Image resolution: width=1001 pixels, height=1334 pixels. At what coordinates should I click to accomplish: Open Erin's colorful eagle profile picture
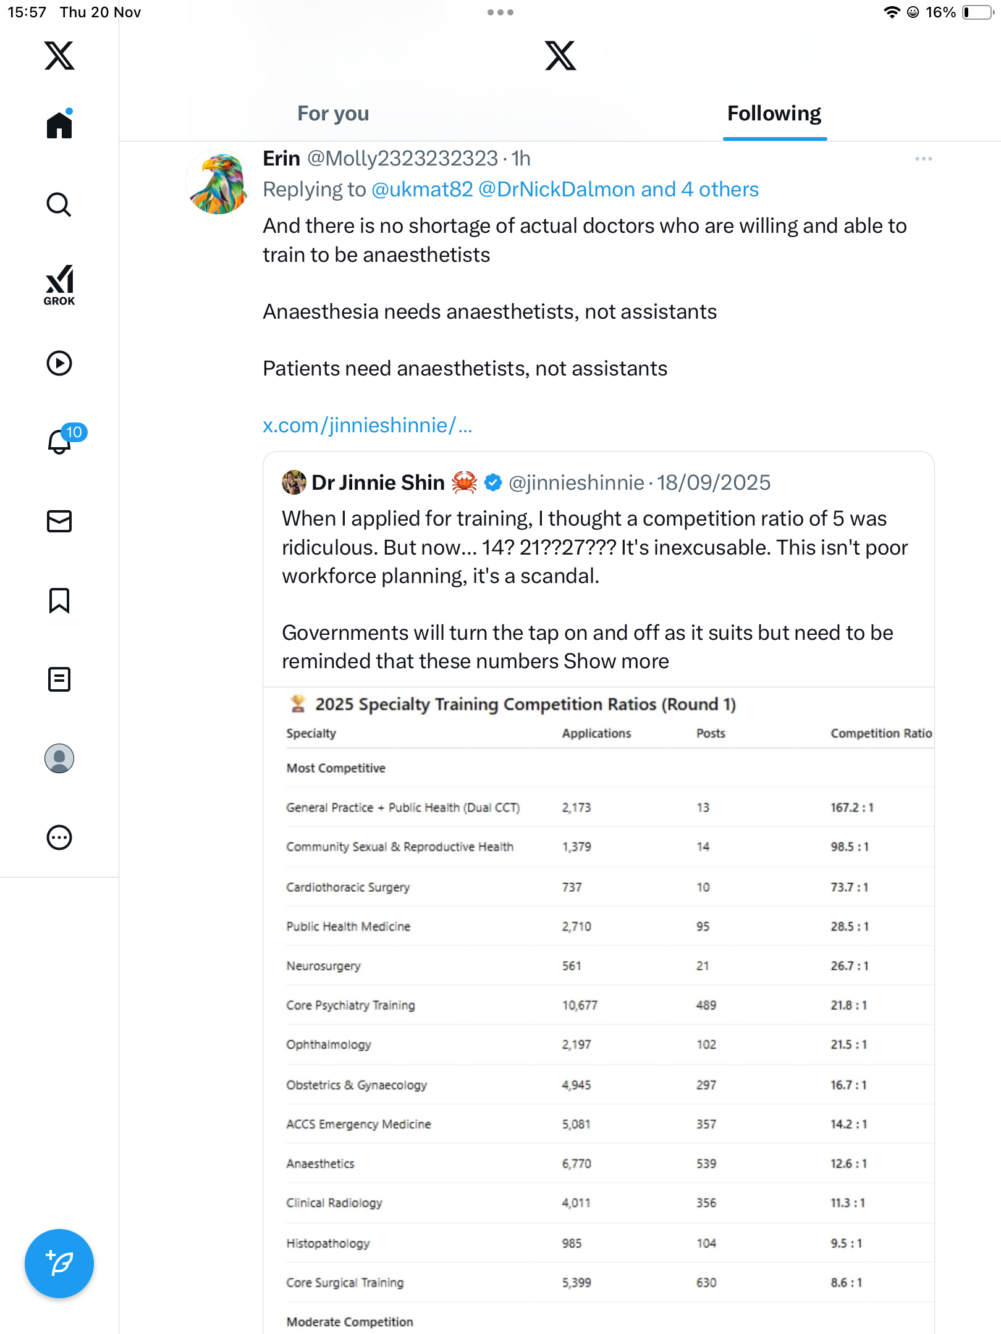click(218, 182)
